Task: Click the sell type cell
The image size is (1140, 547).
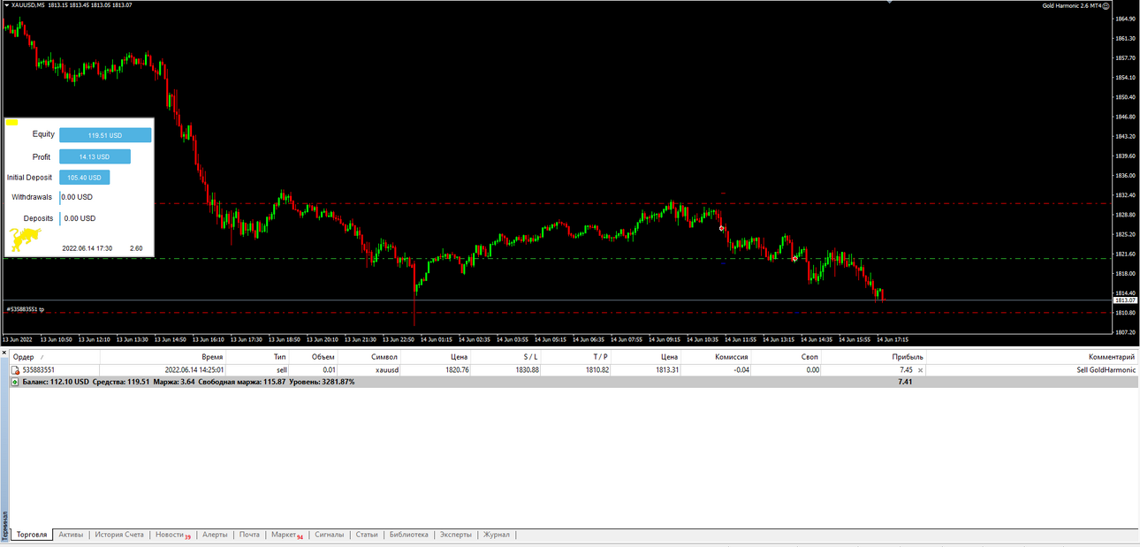Action: pyautogui.click(x=281, y=370)
